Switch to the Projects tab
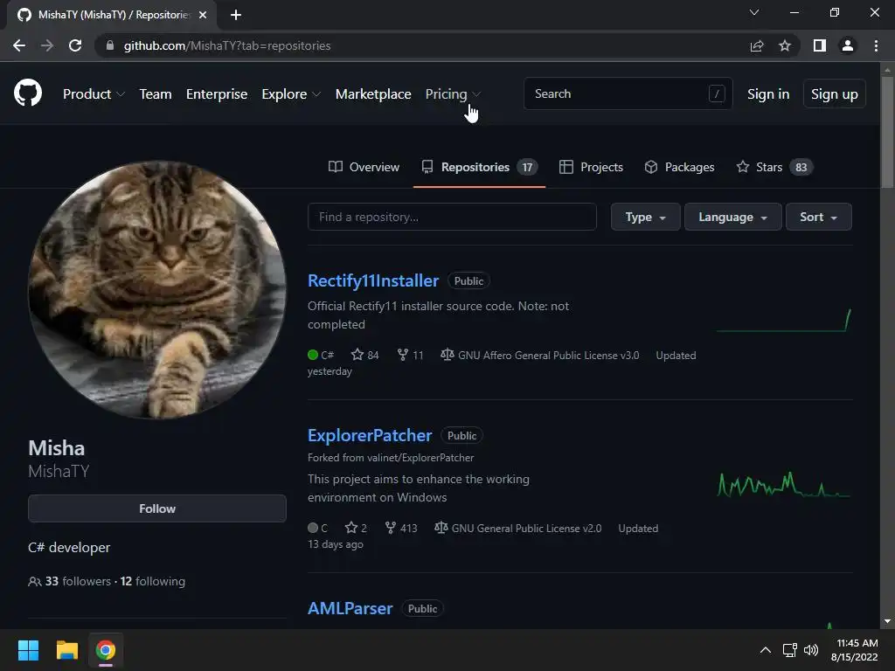The height and width of the screenshot is (671, 895). (x=591, y=167)
